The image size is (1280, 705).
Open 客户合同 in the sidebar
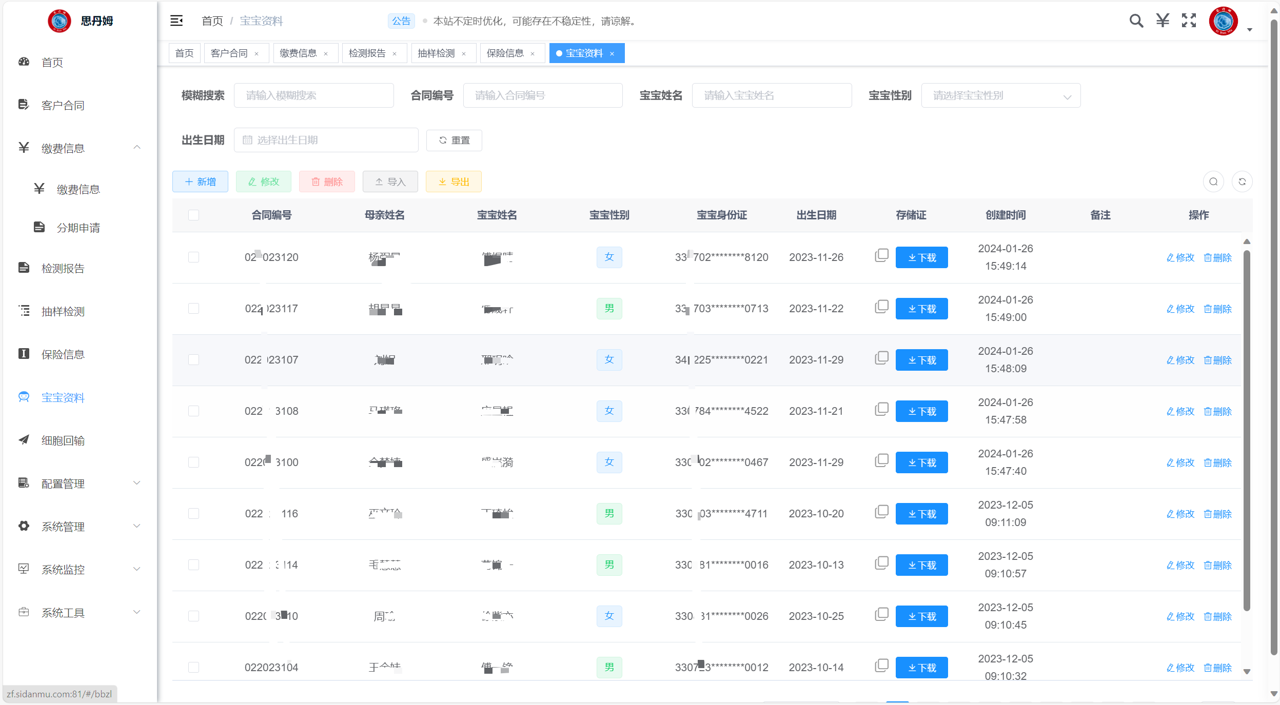(63, 105)
